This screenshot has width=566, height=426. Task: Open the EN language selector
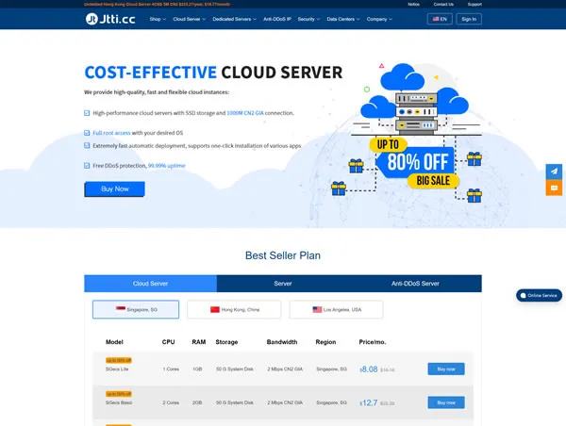point(440,19)
